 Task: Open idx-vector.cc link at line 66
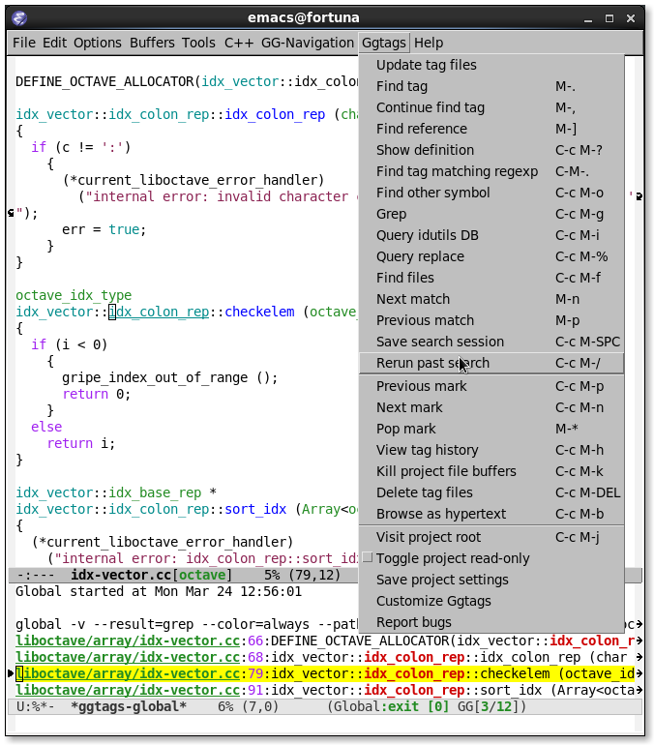pos(128,641)
